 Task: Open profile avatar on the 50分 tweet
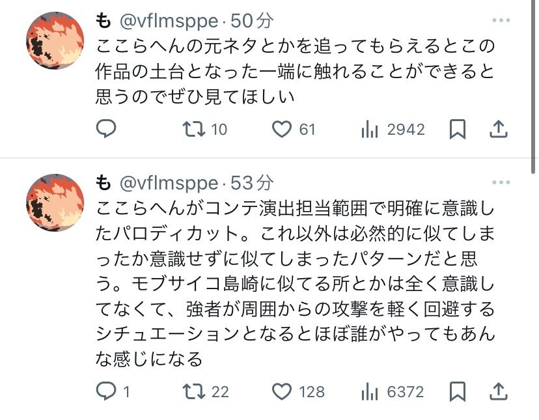(54, 40)
